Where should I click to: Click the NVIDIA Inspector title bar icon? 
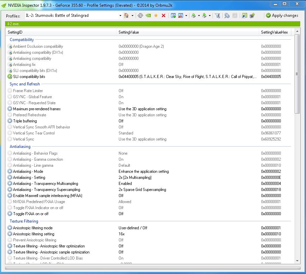(4, 5)
